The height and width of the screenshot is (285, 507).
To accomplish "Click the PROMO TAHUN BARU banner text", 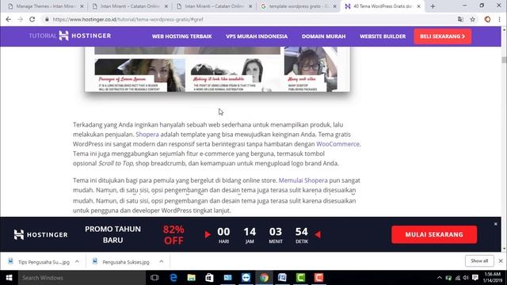I will pos(112,234).
